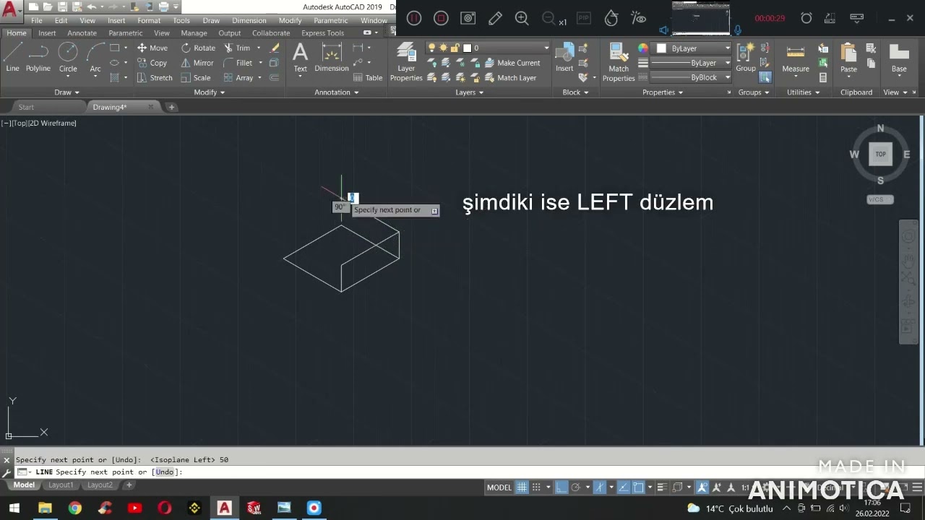Select the Circle tool
Screen dimensions: 925x520
tap(68, 58)
